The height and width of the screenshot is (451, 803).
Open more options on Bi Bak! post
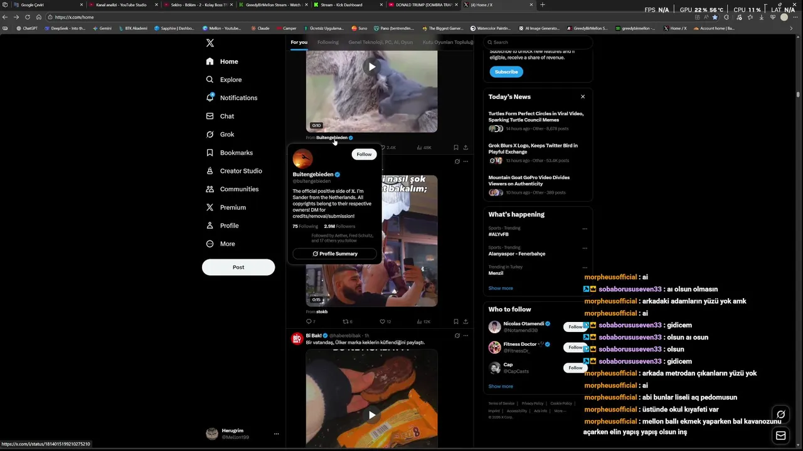(x=465, y=336)
